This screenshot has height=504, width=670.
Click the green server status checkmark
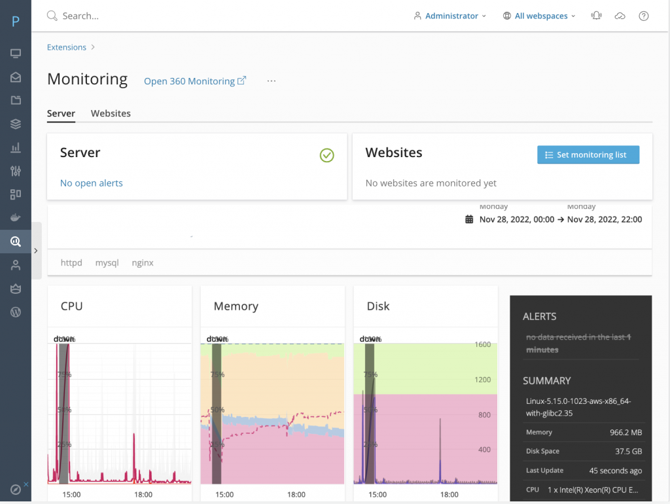[327, 155]
